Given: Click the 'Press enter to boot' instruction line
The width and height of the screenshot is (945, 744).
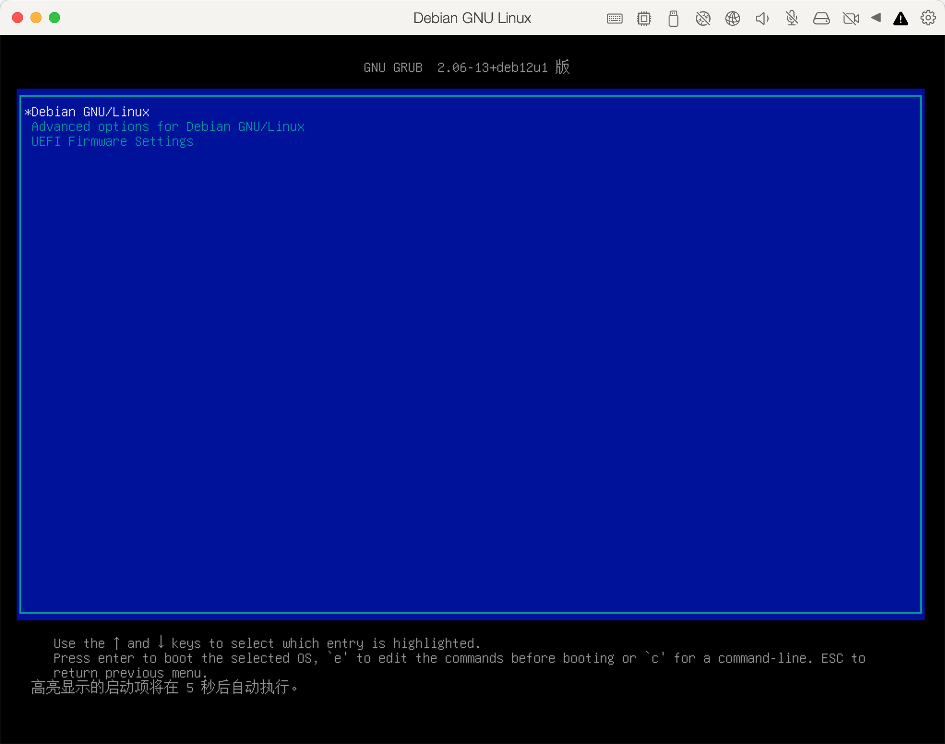Looking at the screenshot, I should [459, 658].
